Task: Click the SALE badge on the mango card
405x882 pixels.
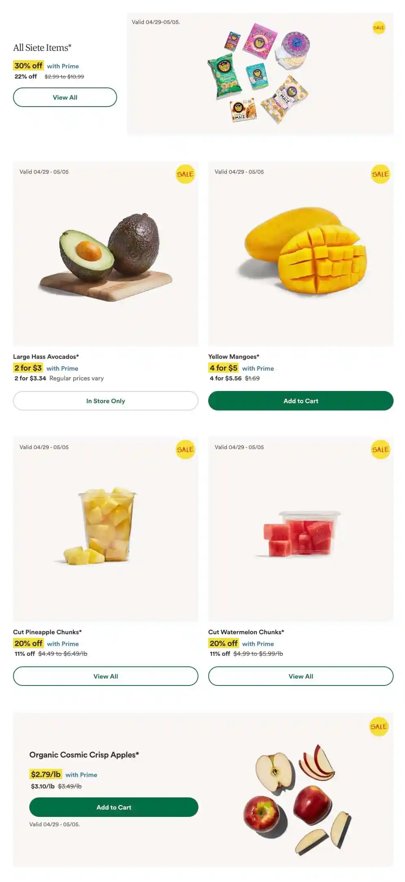Action: click(380, 174)
